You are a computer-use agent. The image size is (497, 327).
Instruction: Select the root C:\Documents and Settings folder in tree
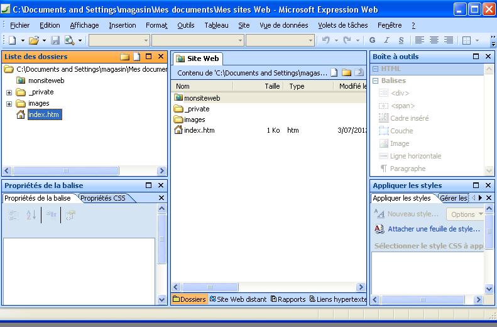click(x=92, y=69)
